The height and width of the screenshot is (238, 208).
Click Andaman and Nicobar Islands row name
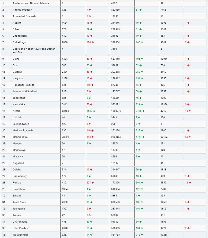(31, 3)
